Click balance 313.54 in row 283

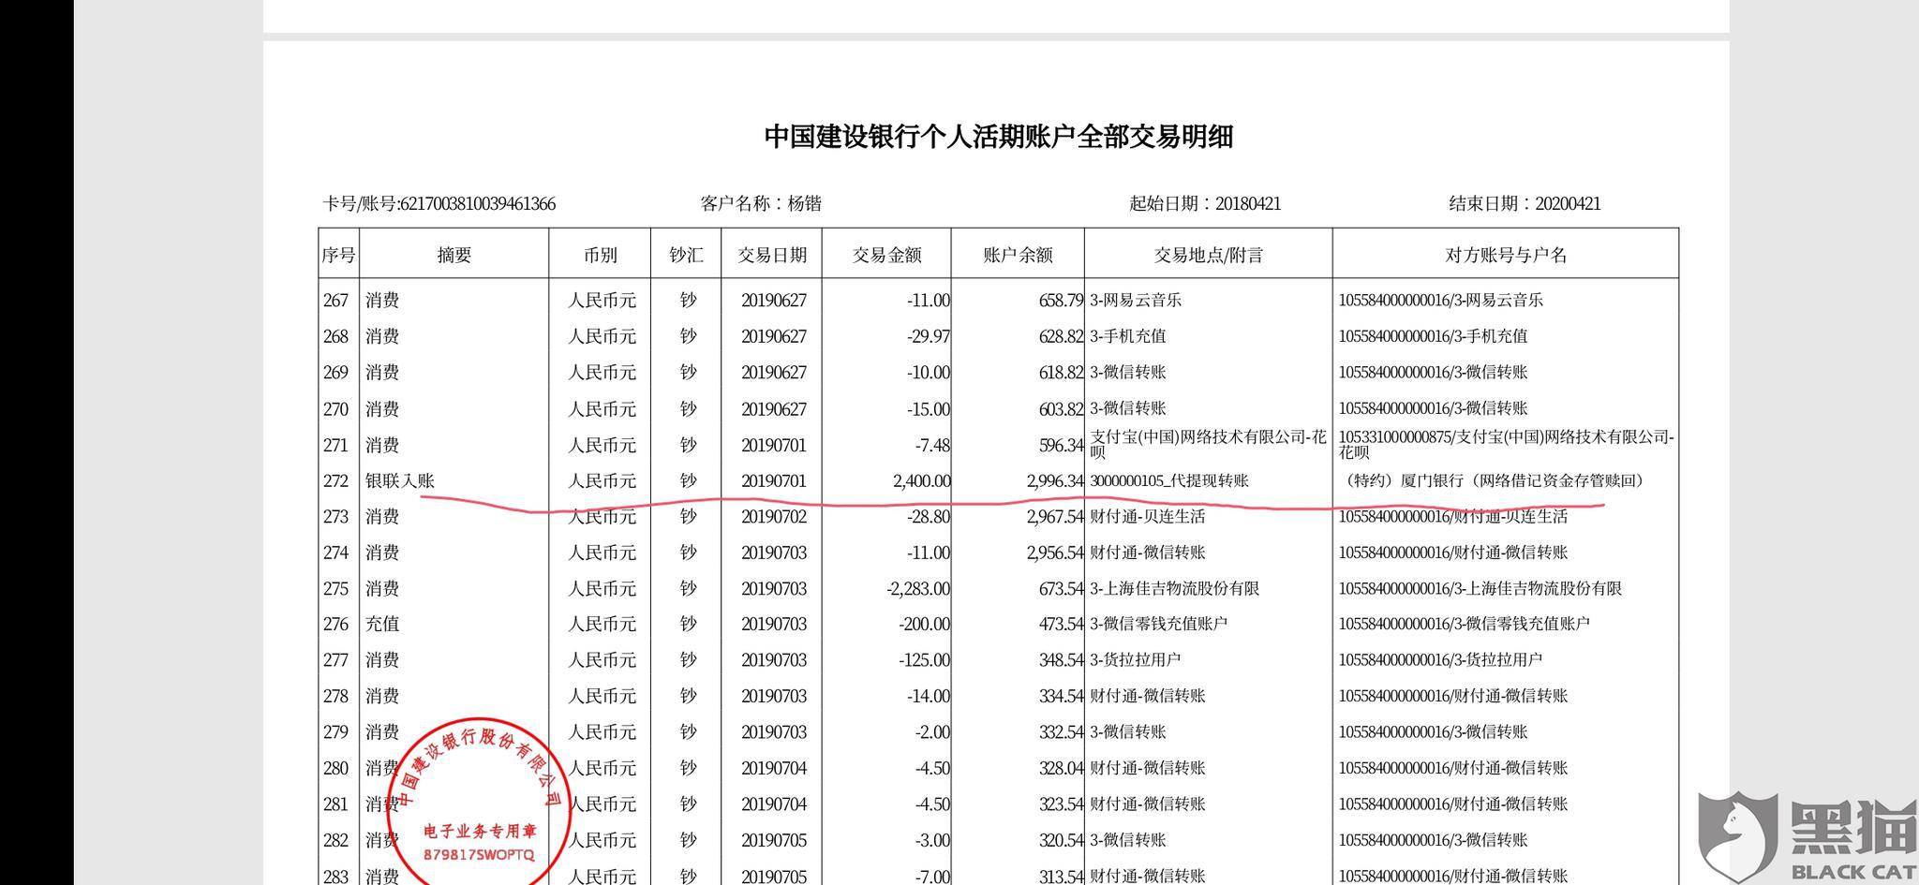click(x=1061, y=877)
